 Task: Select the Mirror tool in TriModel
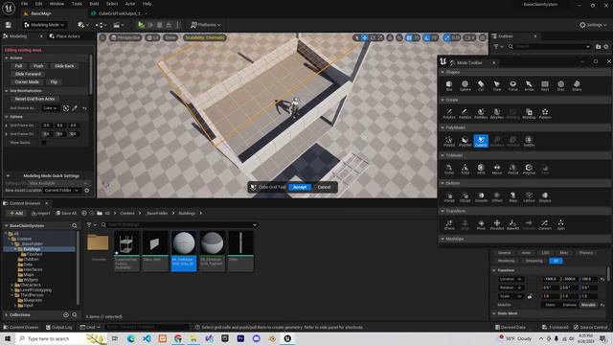click(x=497, y=170)
